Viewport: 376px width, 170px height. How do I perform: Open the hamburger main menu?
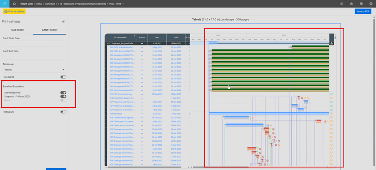click(5, 4)
